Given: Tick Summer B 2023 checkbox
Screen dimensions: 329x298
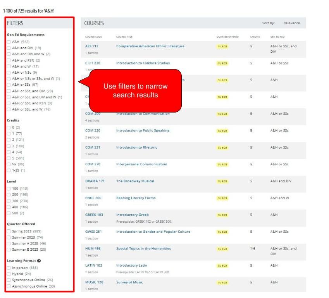Looking at the screenshot, I should click(9, 249).
